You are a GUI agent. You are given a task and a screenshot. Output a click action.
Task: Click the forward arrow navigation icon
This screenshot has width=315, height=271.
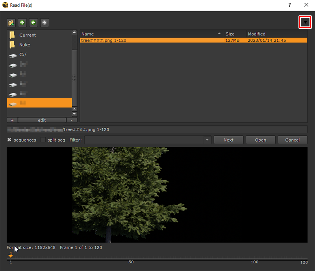44,23
